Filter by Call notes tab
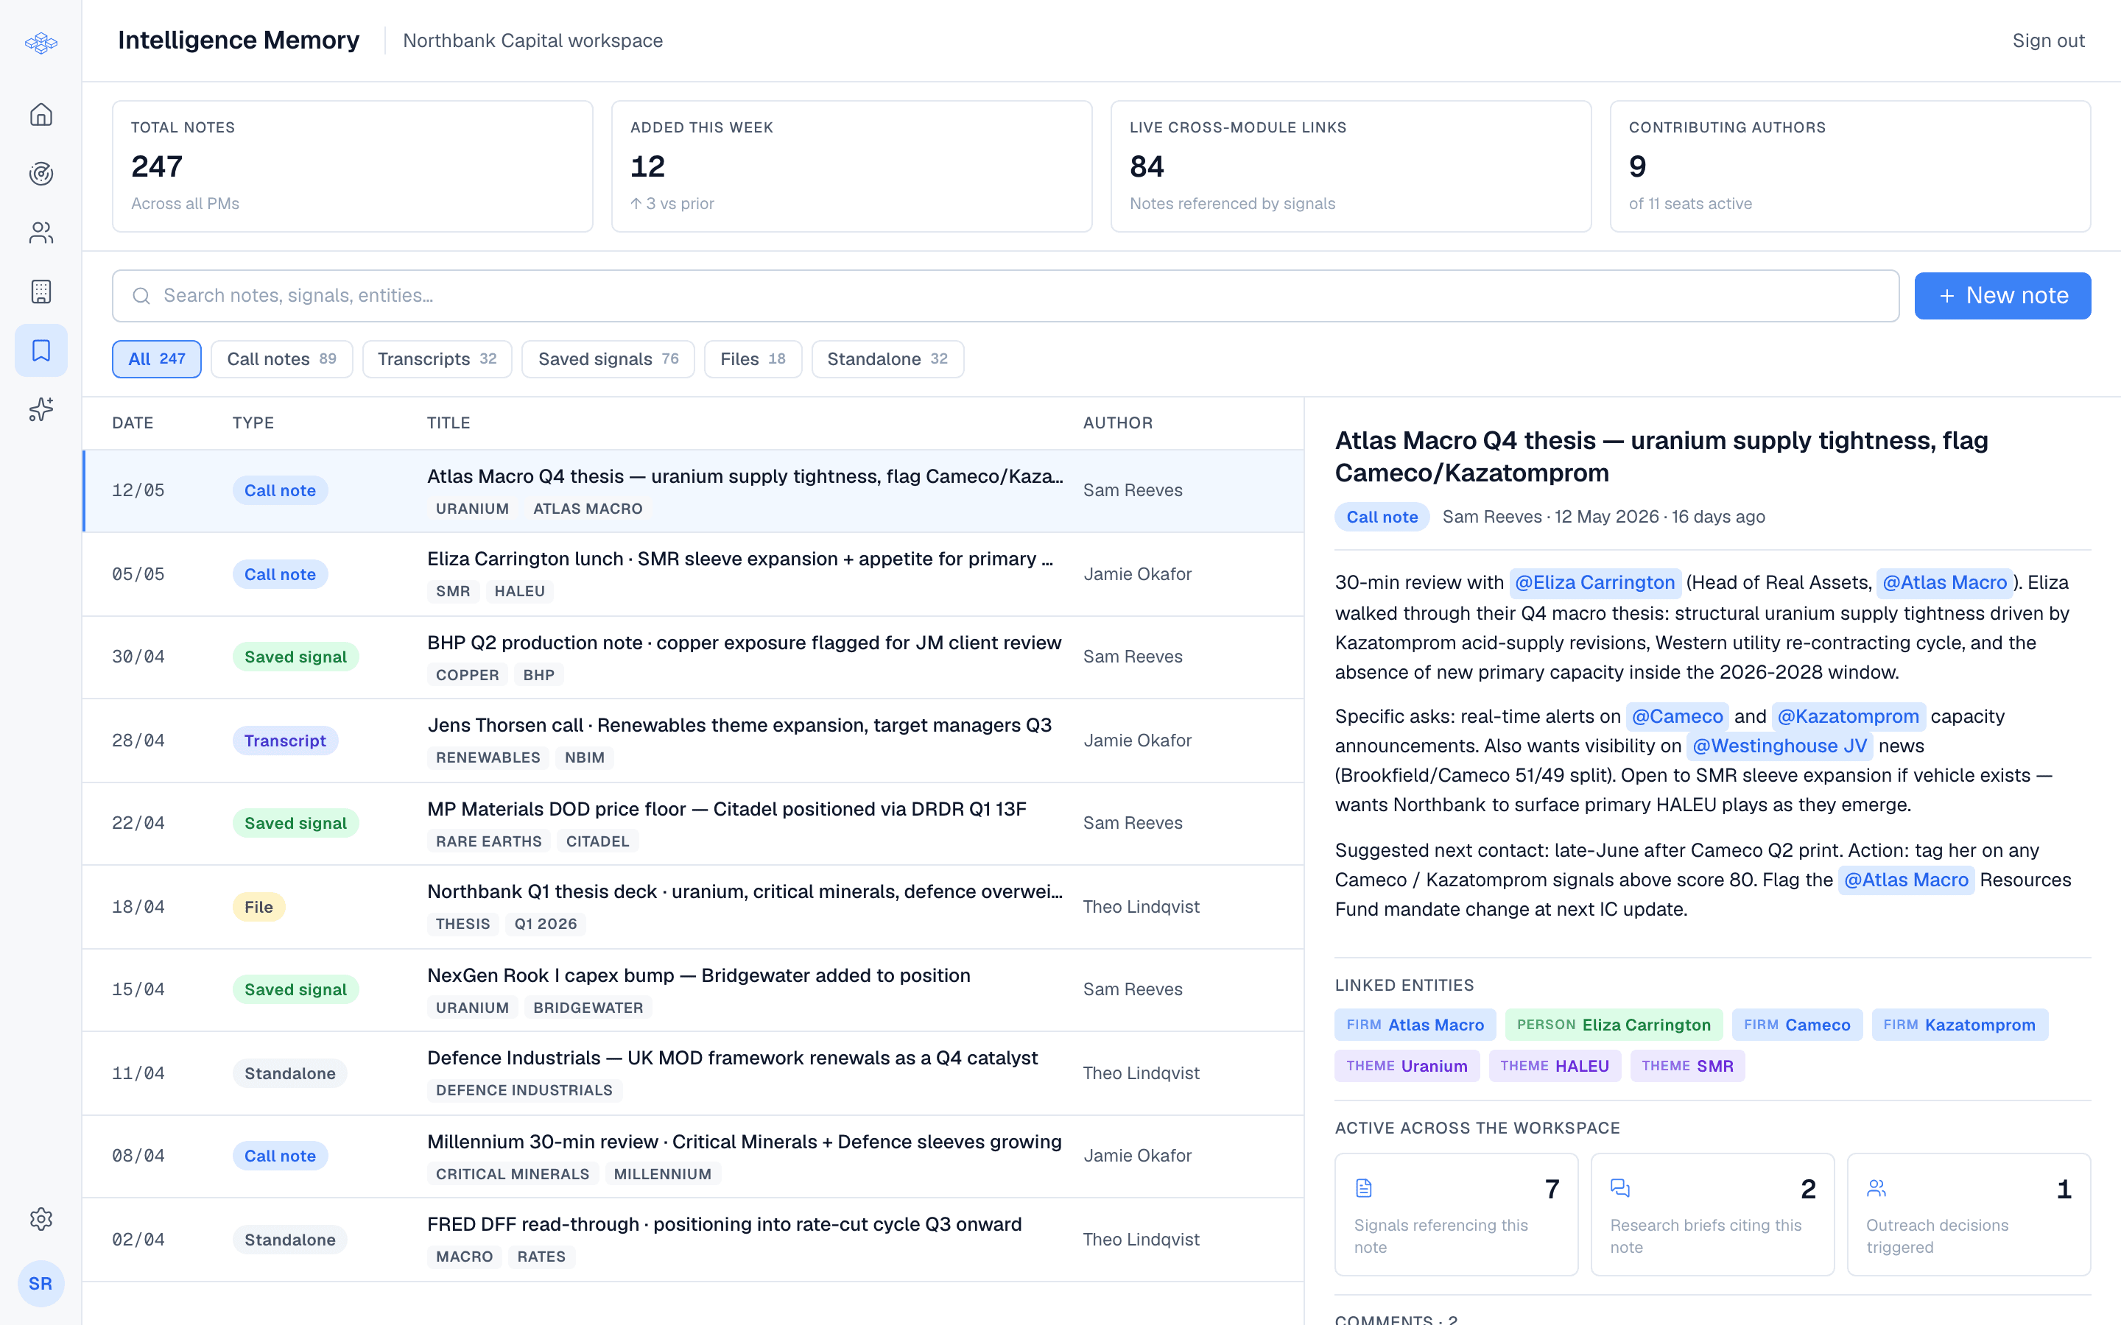Screen dimensions: 2121x1325 pos(281,359)
